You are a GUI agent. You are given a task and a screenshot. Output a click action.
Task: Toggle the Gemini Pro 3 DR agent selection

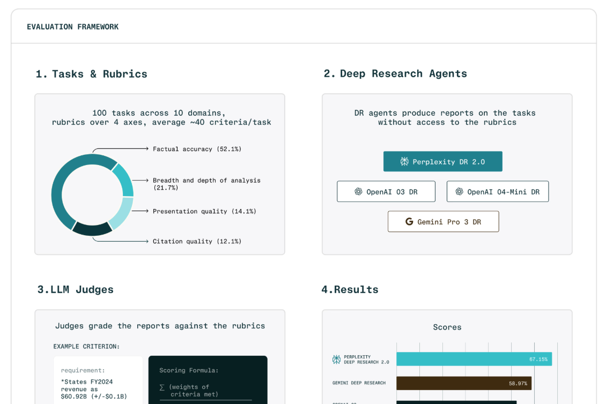tap(444, 221)
